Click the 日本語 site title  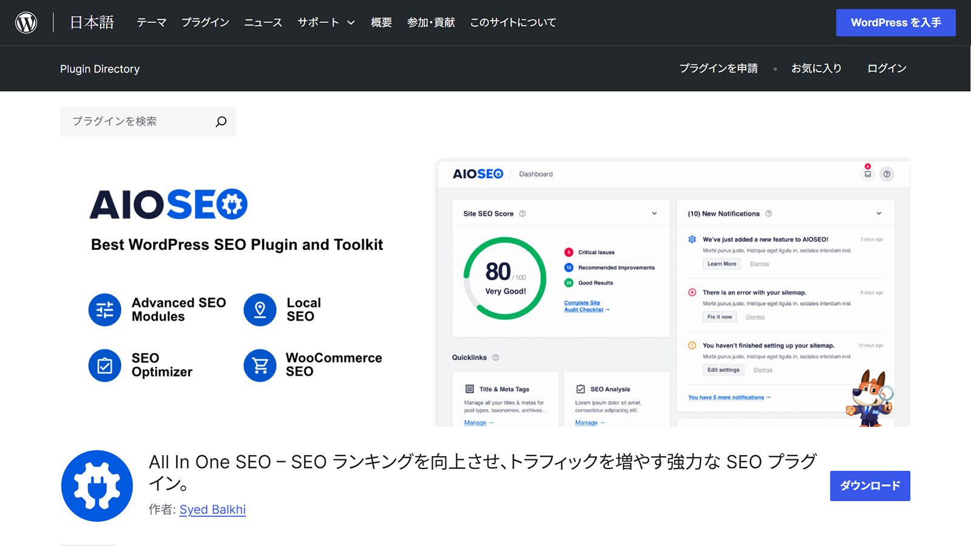click(x=92, y=22)
